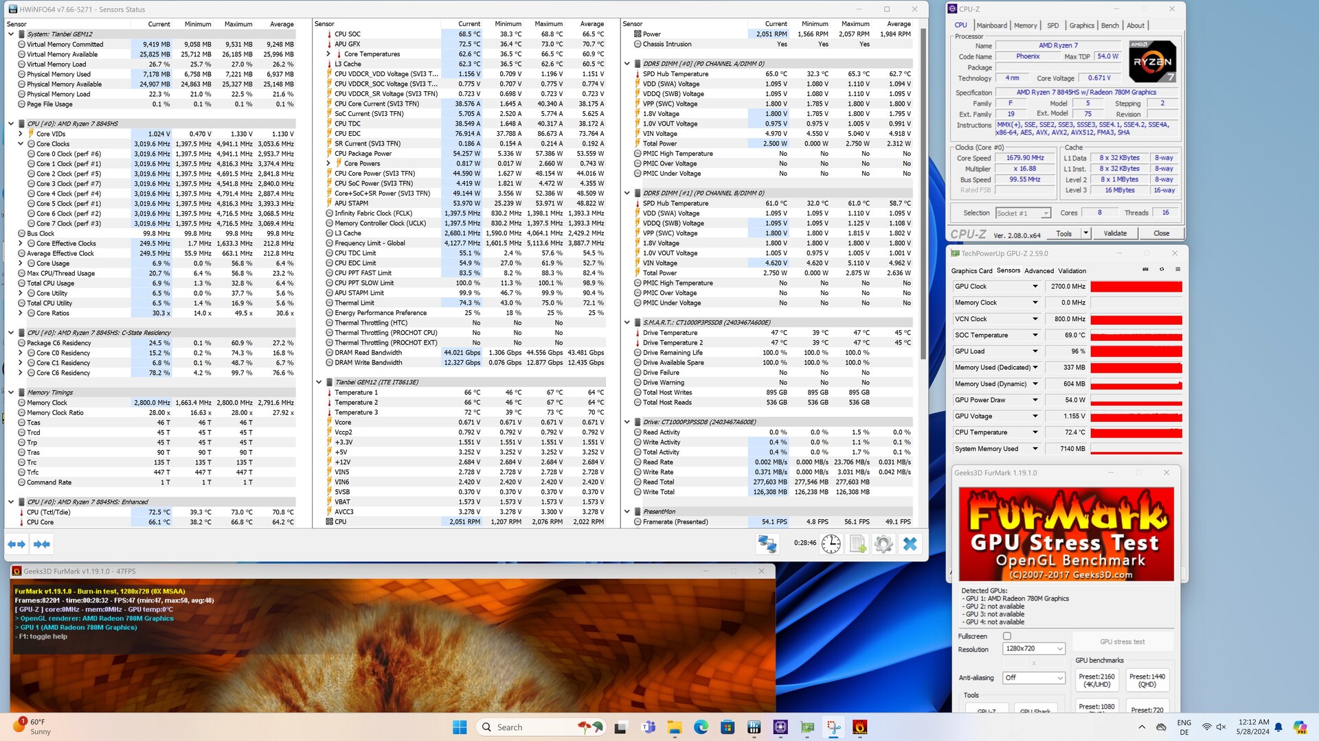Open Copilot preview icon in tray

(x=1300, y=727)
